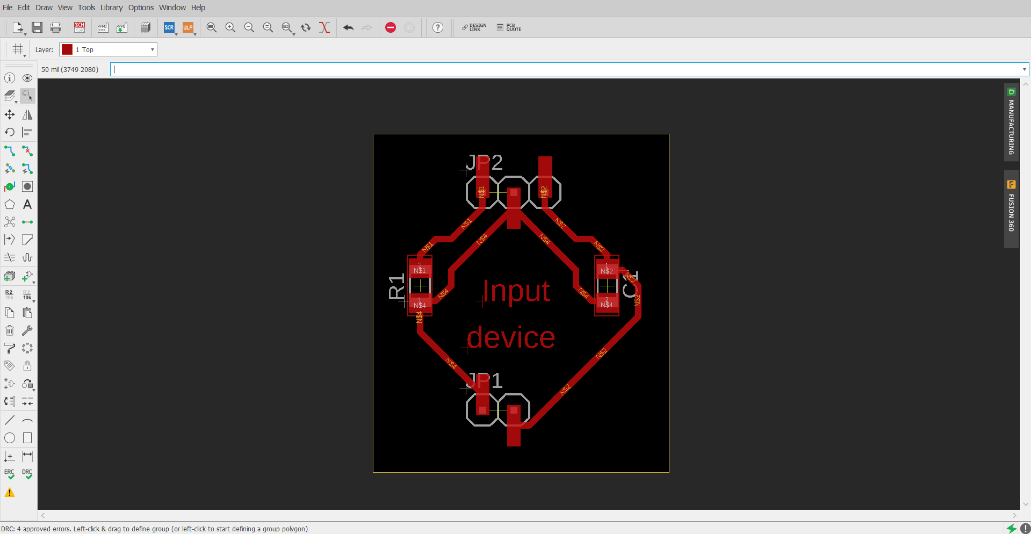Click the Design Link button
Image resolution: width=1031 pixels, height=534 pixels.
[474, 27]
